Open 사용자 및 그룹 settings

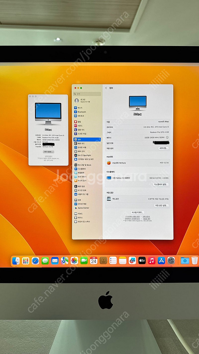point(87,194)
